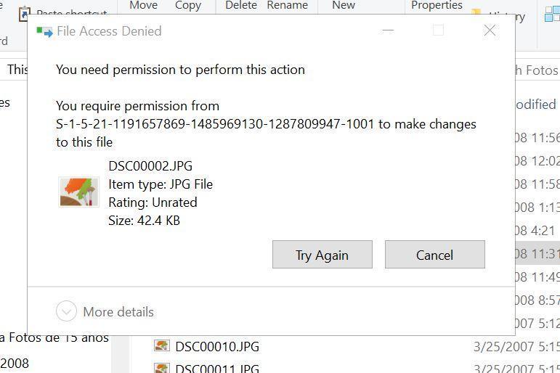The height and width of the screenshot is (373, 560).
Task: Click the History icon in ribbon
Action: [x=476, y=14]
